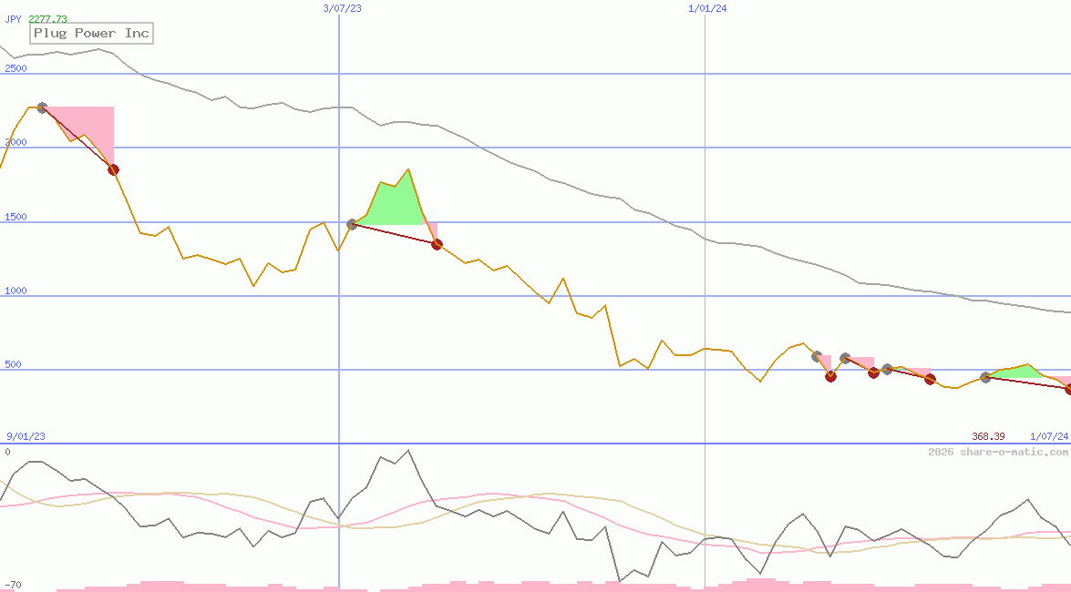
Task: Click the last red marker at far right edge
Action: (1068, 389)
